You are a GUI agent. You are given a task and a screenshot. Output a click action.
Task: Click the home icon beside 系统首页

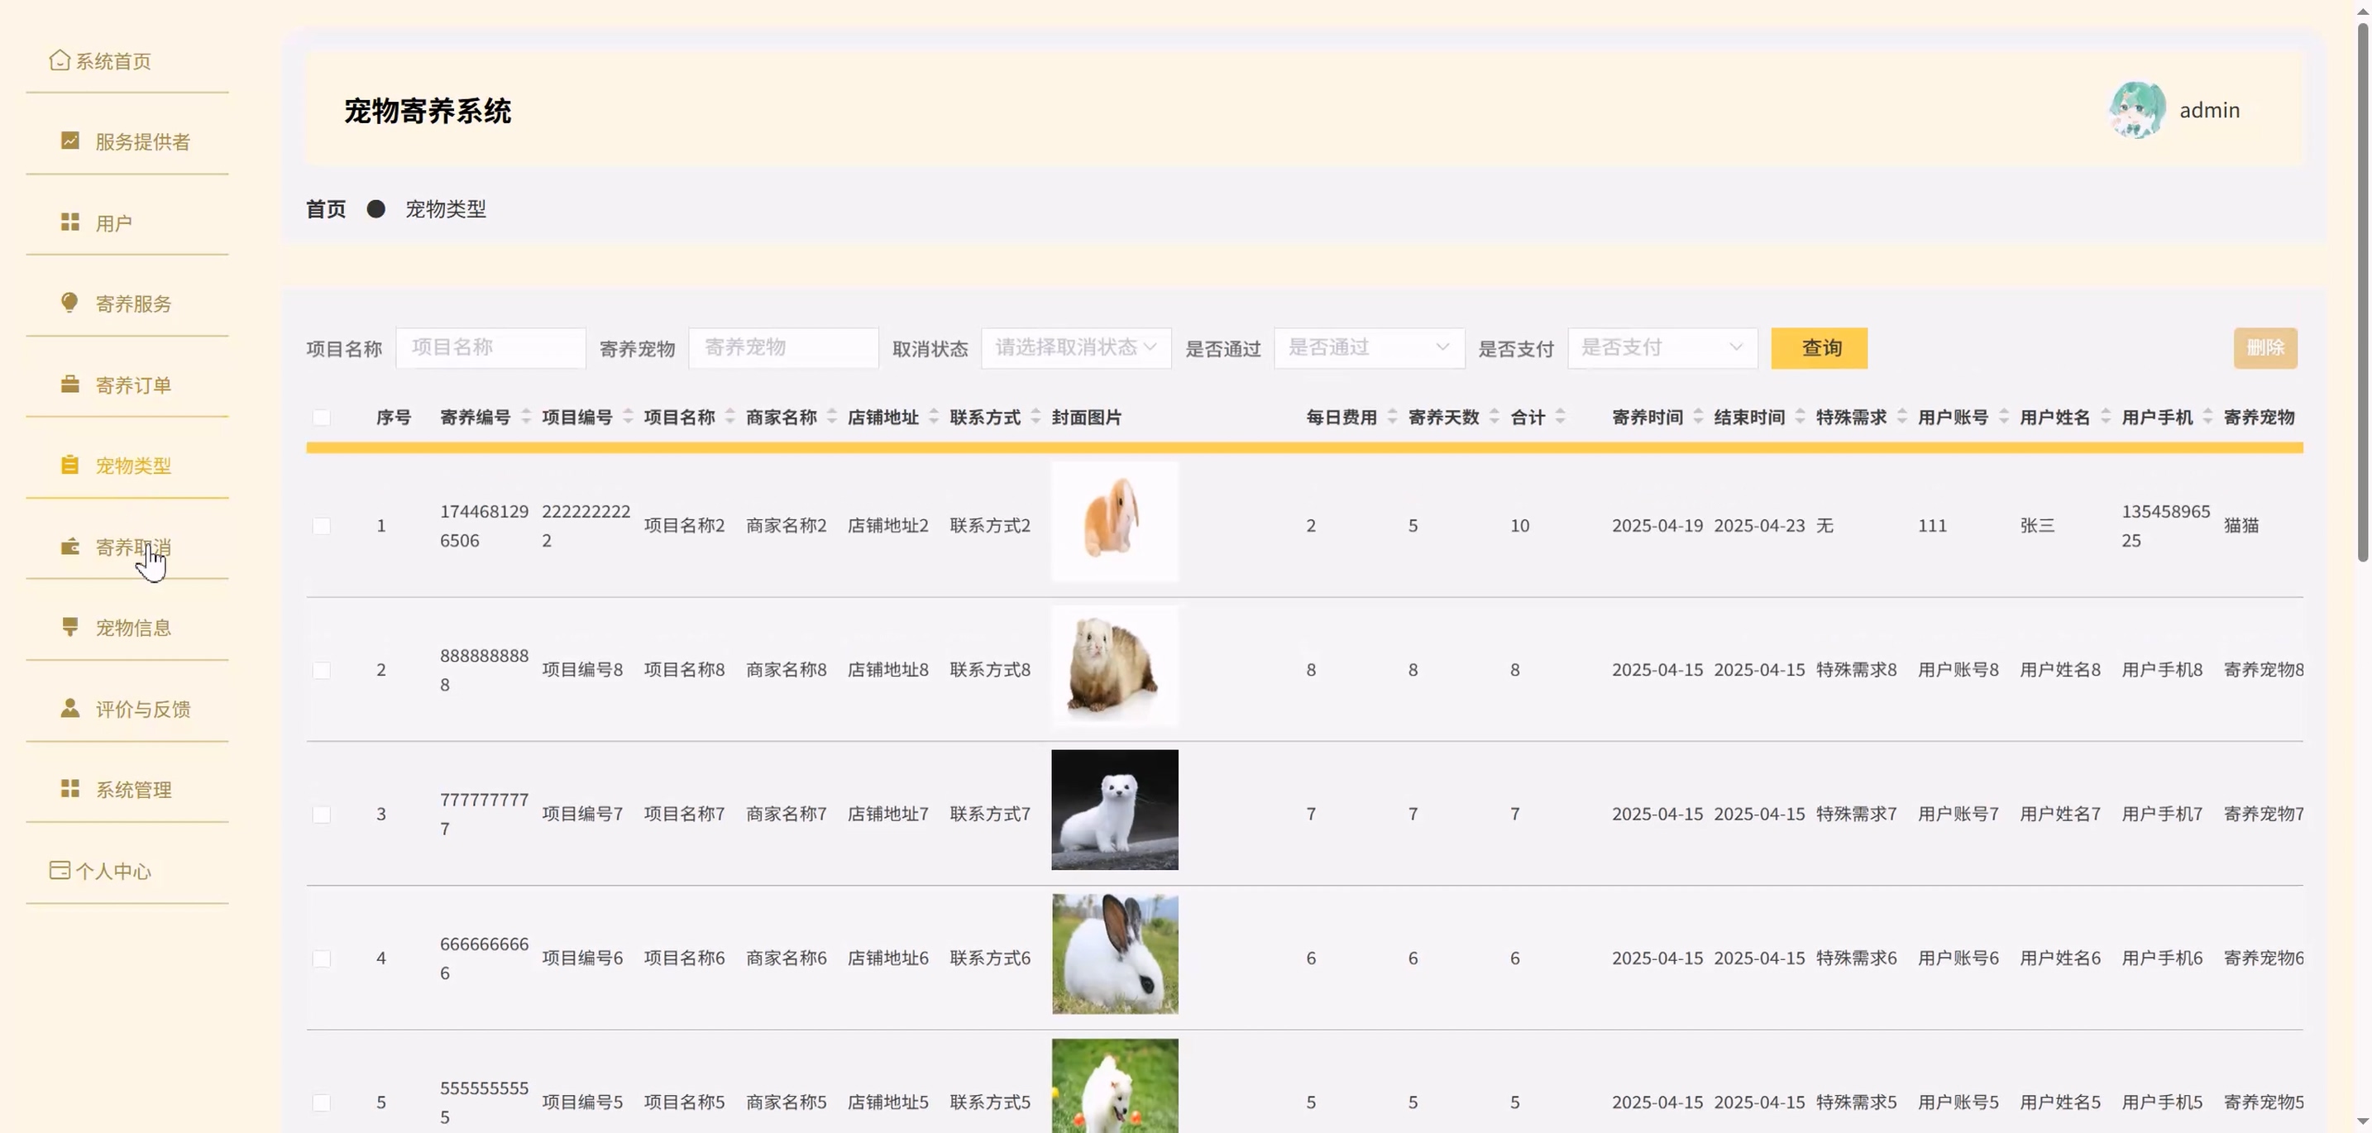59,60
